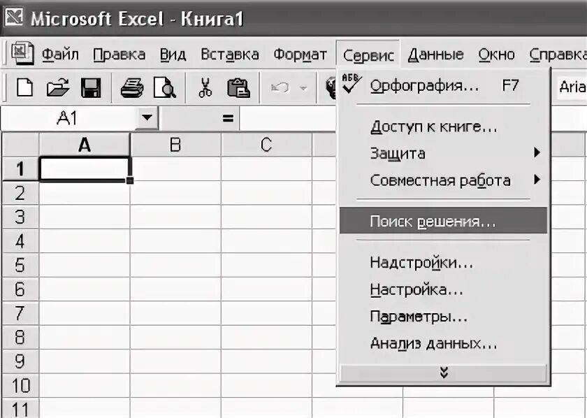The width and height of the screenshot is (587, 418).
Task: Select column B header
Action: (x=175, y=145)
